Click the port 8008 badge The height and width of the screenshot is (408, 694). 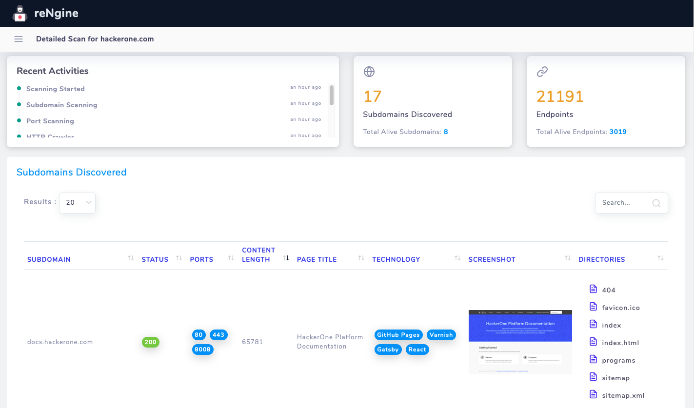point(202,350)
